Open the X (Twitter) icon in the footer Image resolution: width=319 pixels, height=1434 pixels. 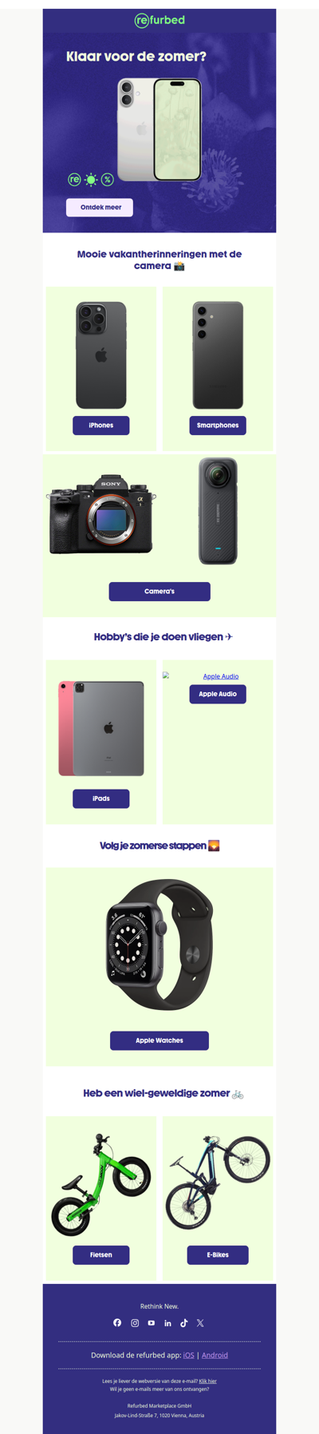200,1323
